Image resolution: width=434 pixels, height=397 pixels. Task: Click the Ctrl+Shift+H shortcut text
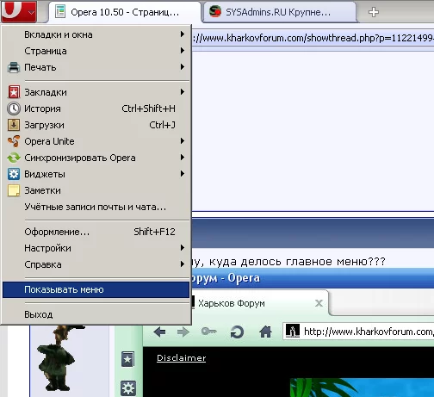tap(148, 109)
